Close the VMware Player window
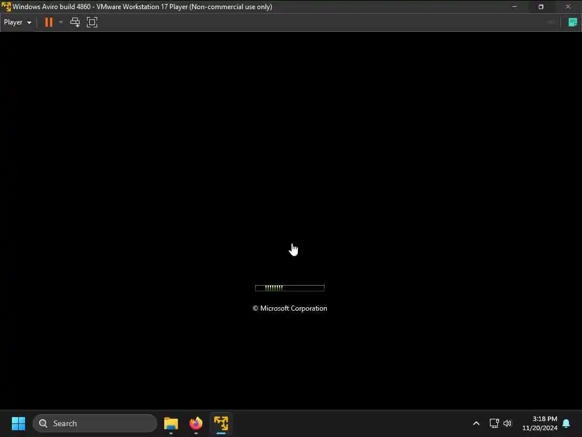The image size is (582, 437). coord(568,7)
